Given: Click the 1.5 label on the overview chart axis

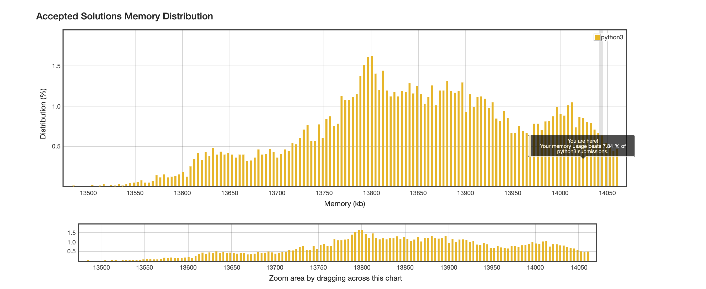Looking at the screenshot, I should click(71, 233).
